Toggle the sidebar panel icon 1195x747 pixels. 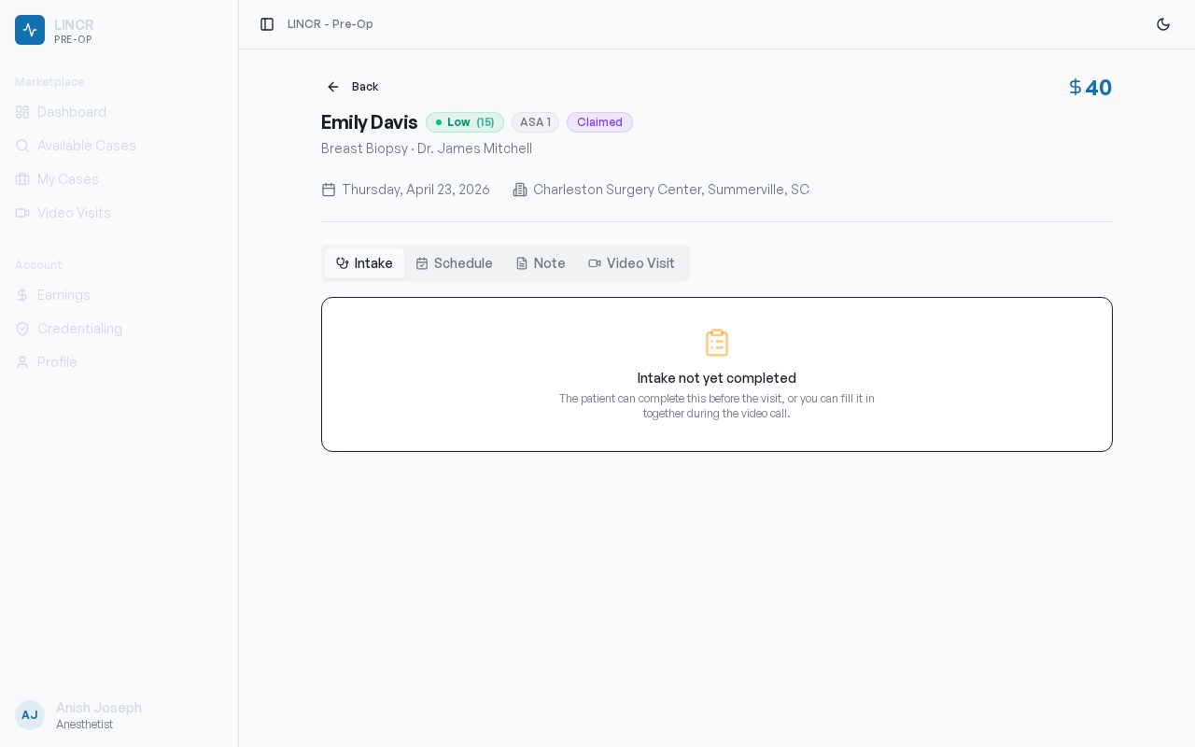point(267,24)
